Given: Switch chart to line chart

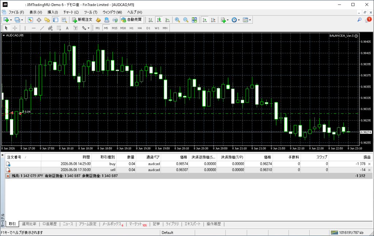Looking at the screenshot, I should pos(167,20).
